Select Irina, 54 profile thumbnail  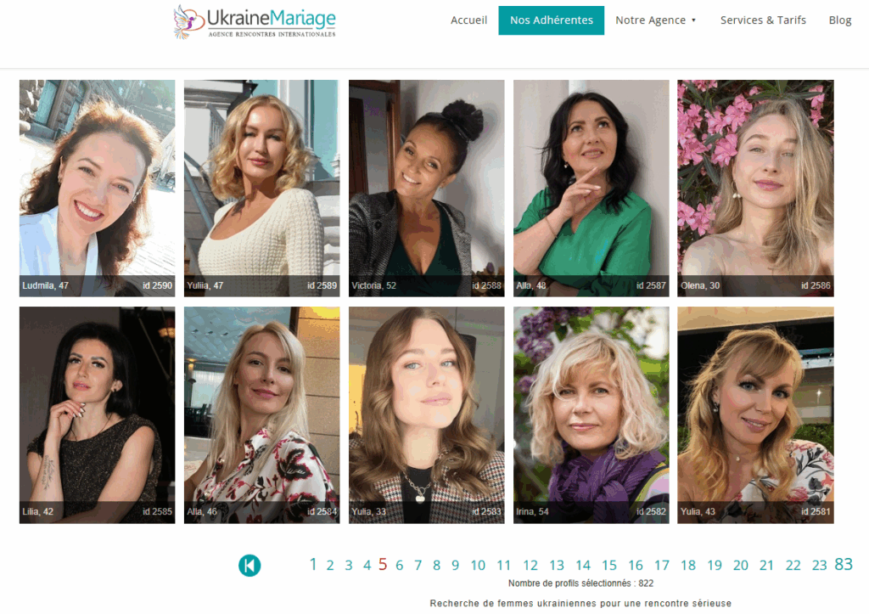[x=591, y=415]
